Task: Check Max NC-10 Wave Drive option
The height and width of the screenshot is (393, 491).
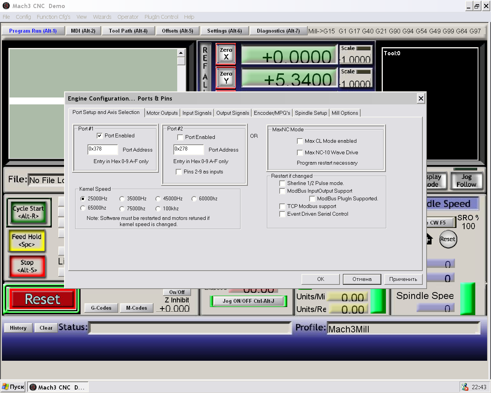Action: (x=300, y=152)
